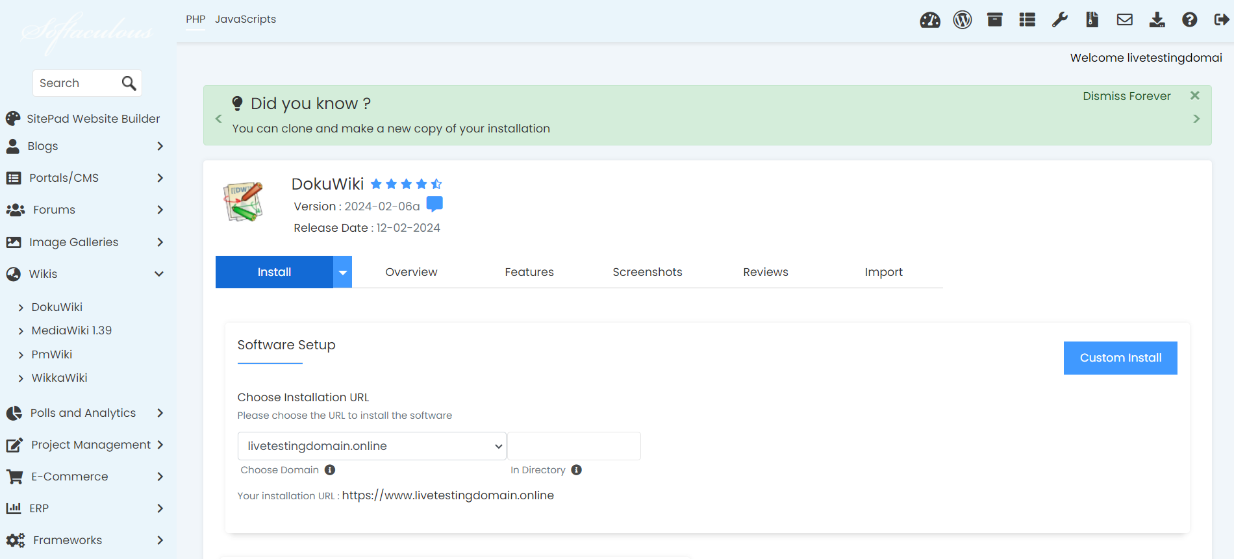Image resolution: width=1234 pixels, height=559 pixels.
Task: Click the Blogs person icon
Action: pyautogui.click(x=13, y=146)
